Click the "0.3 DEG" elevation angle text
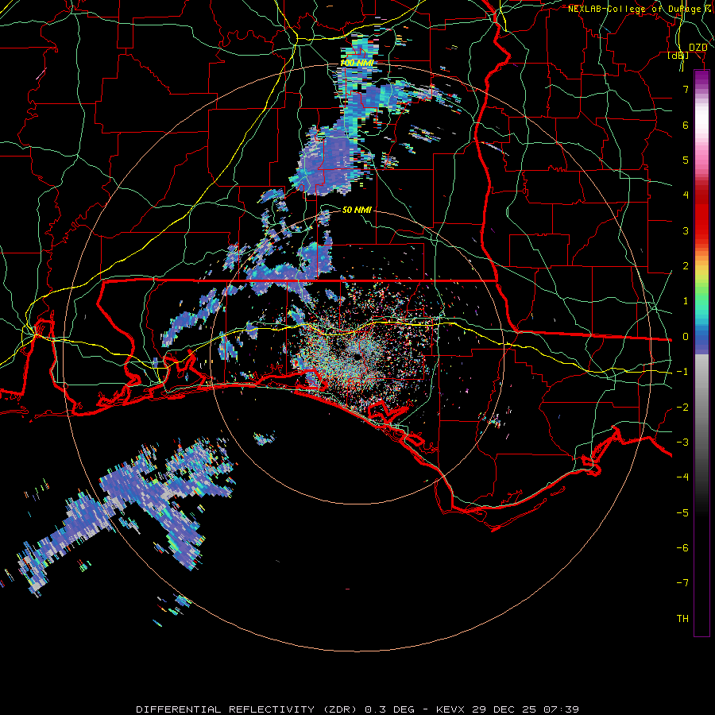 390,709
